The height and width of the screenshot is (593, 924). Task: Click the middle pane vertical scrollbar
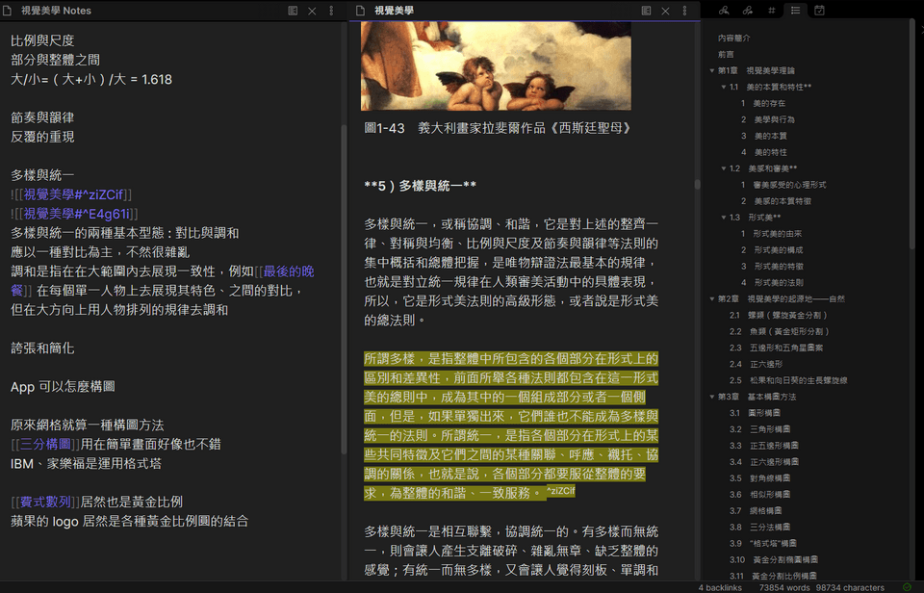coord(697,185)
